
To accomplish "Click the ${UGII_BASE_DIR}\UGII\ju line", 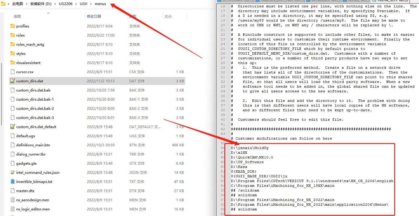I will [259, 176].
